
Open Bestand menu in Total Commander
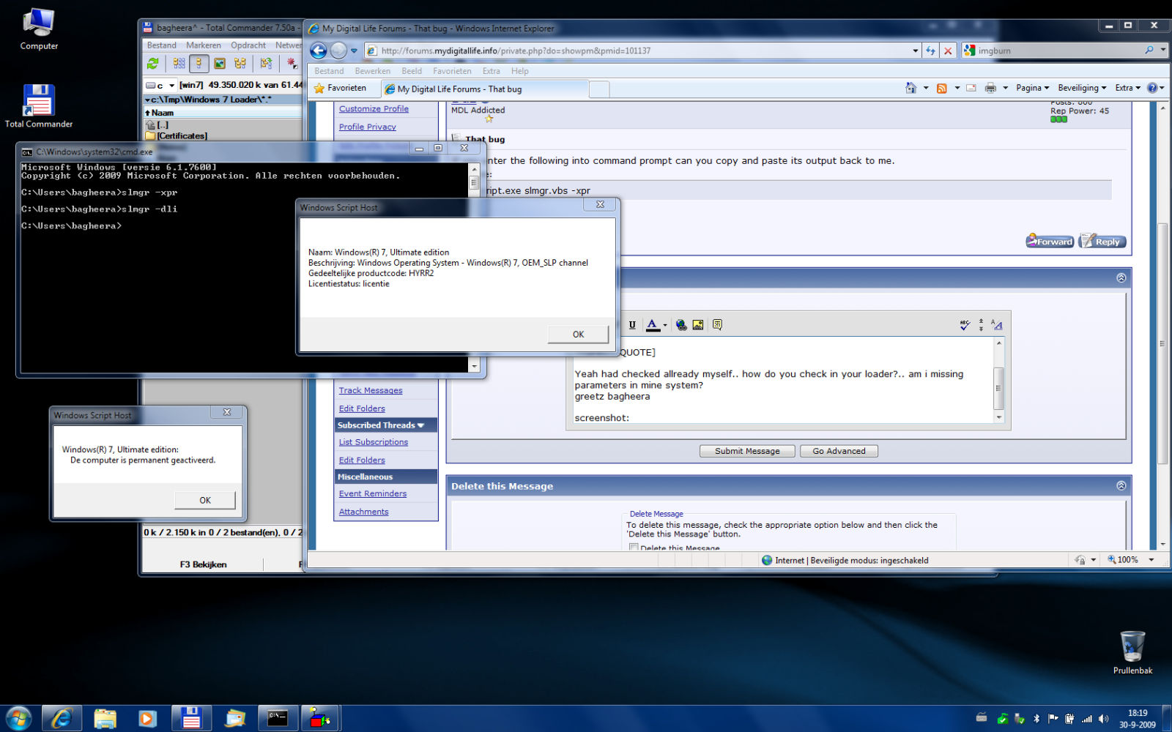coord(162,45)
